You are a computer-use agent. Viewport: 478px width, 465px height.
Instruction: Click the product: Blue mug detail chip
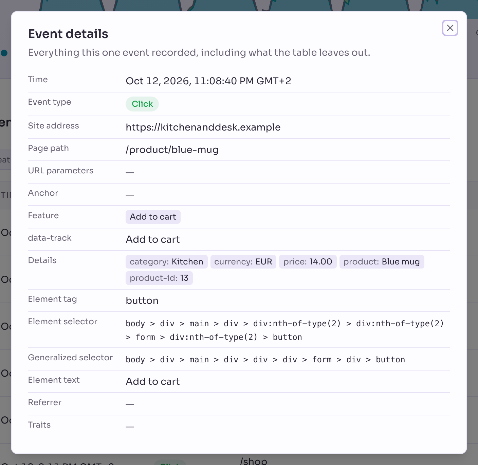(382, 262)
